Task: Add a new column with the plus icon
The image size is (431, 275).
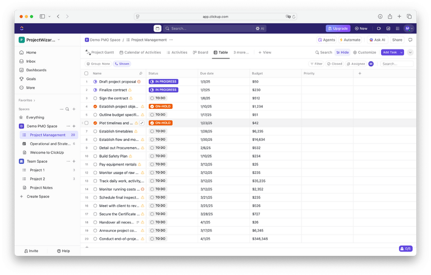Action: tap(360, 74)
